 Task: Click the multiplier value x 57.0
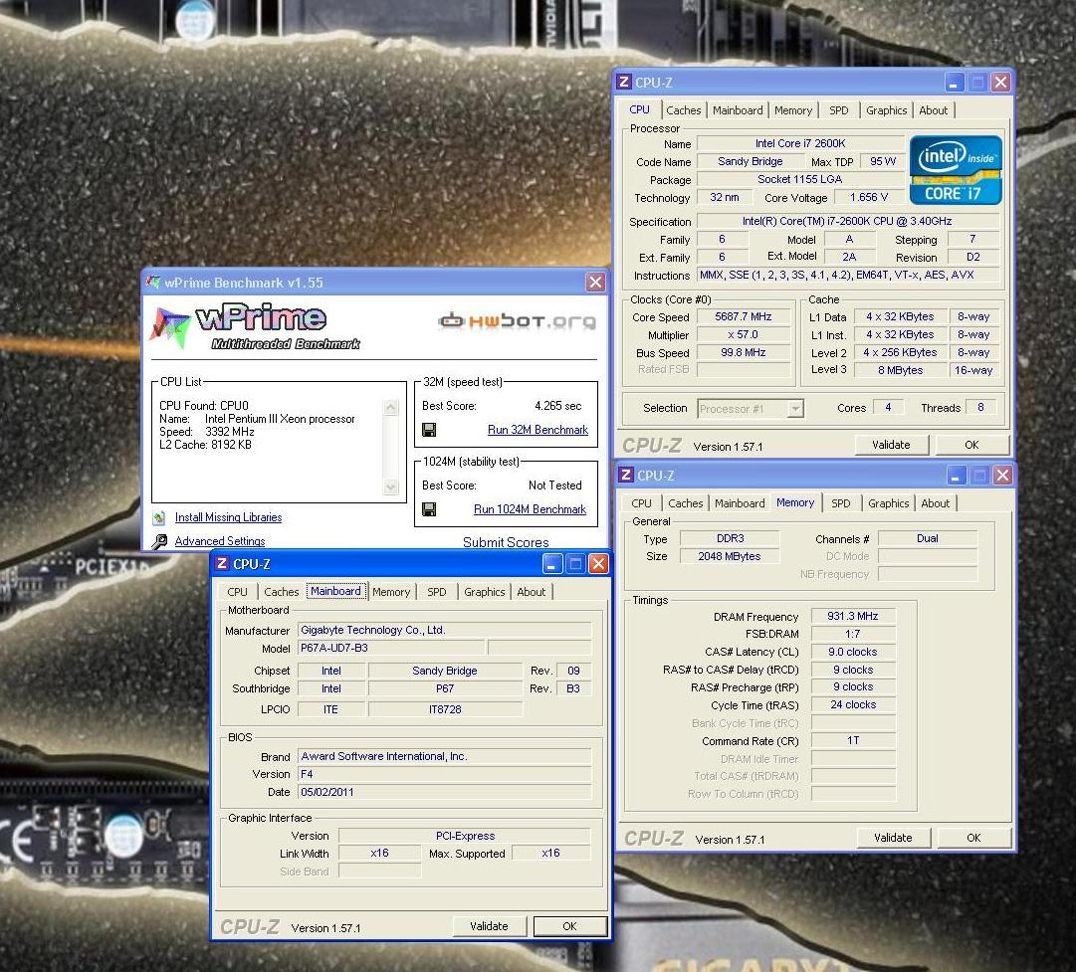tap(744, 334)
